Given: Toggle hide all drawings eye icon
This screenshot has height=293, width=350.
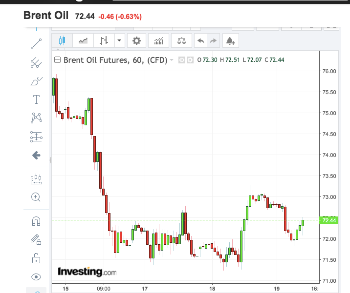Looking at the screenshot, I should point(36,277).
